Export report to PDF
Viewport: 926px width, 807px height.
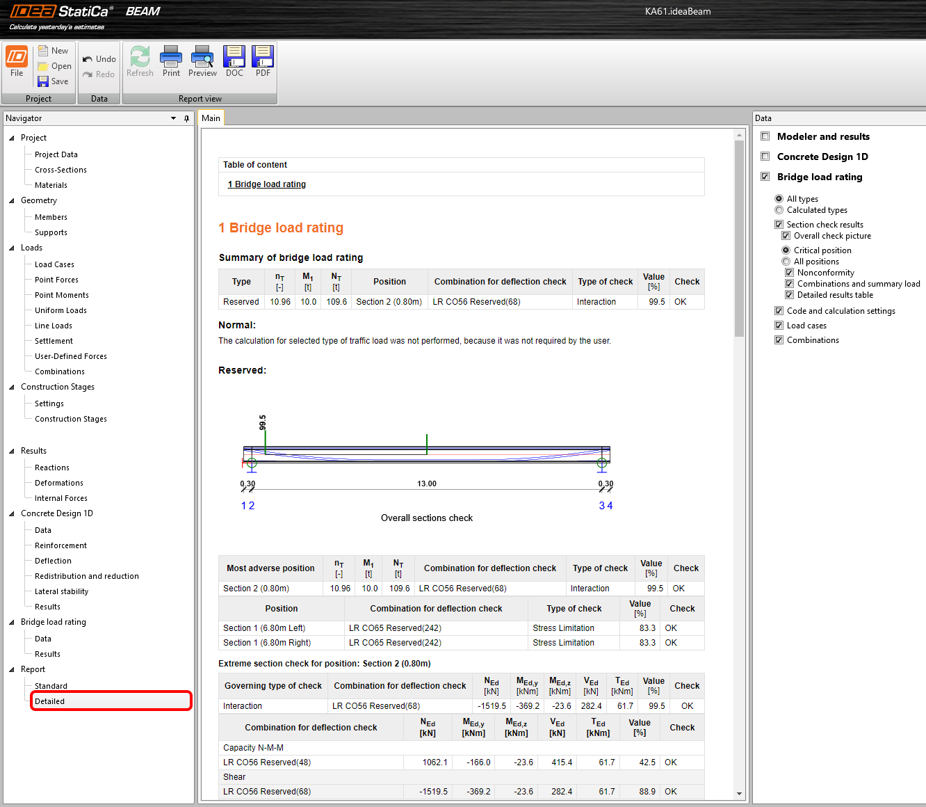263,57
